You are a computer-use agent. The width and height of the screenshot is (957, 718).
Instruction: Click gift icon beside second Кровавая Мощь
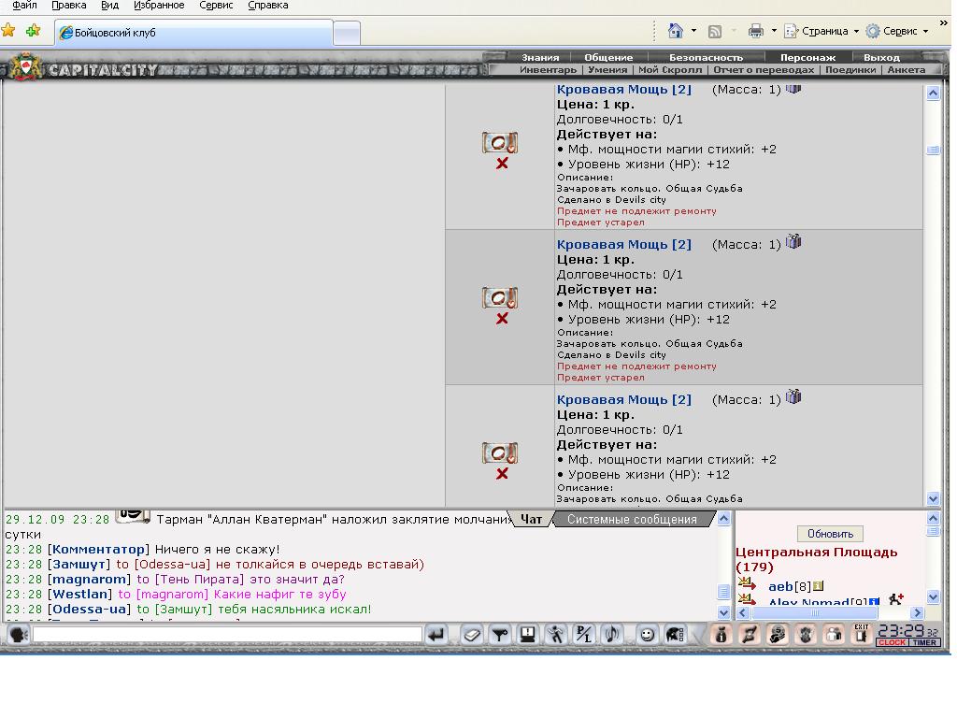793,242
